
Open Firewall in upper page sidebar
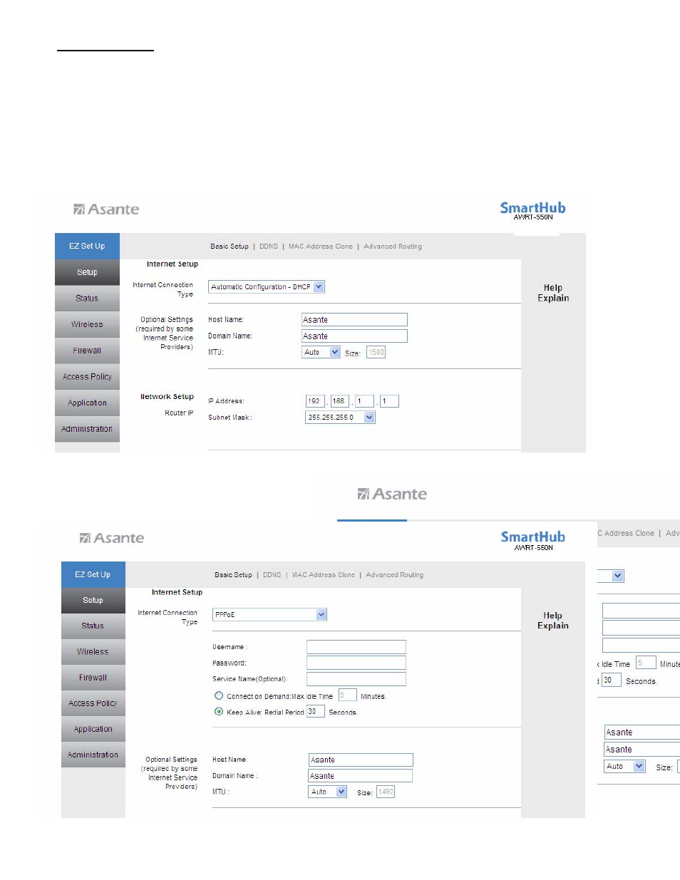click(x=87, y=351)
